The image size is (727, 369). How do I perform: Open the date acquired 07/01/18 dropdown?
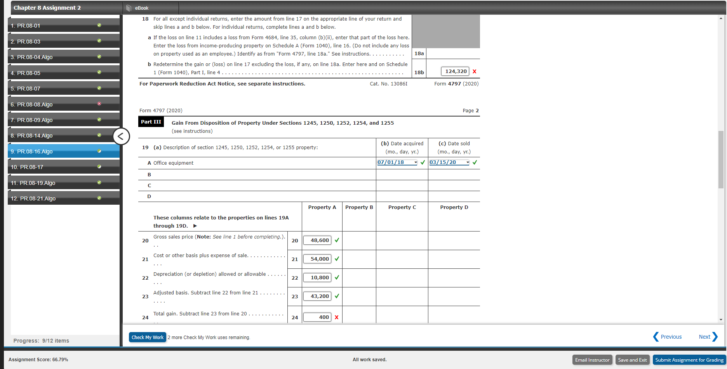coord(398,162)
